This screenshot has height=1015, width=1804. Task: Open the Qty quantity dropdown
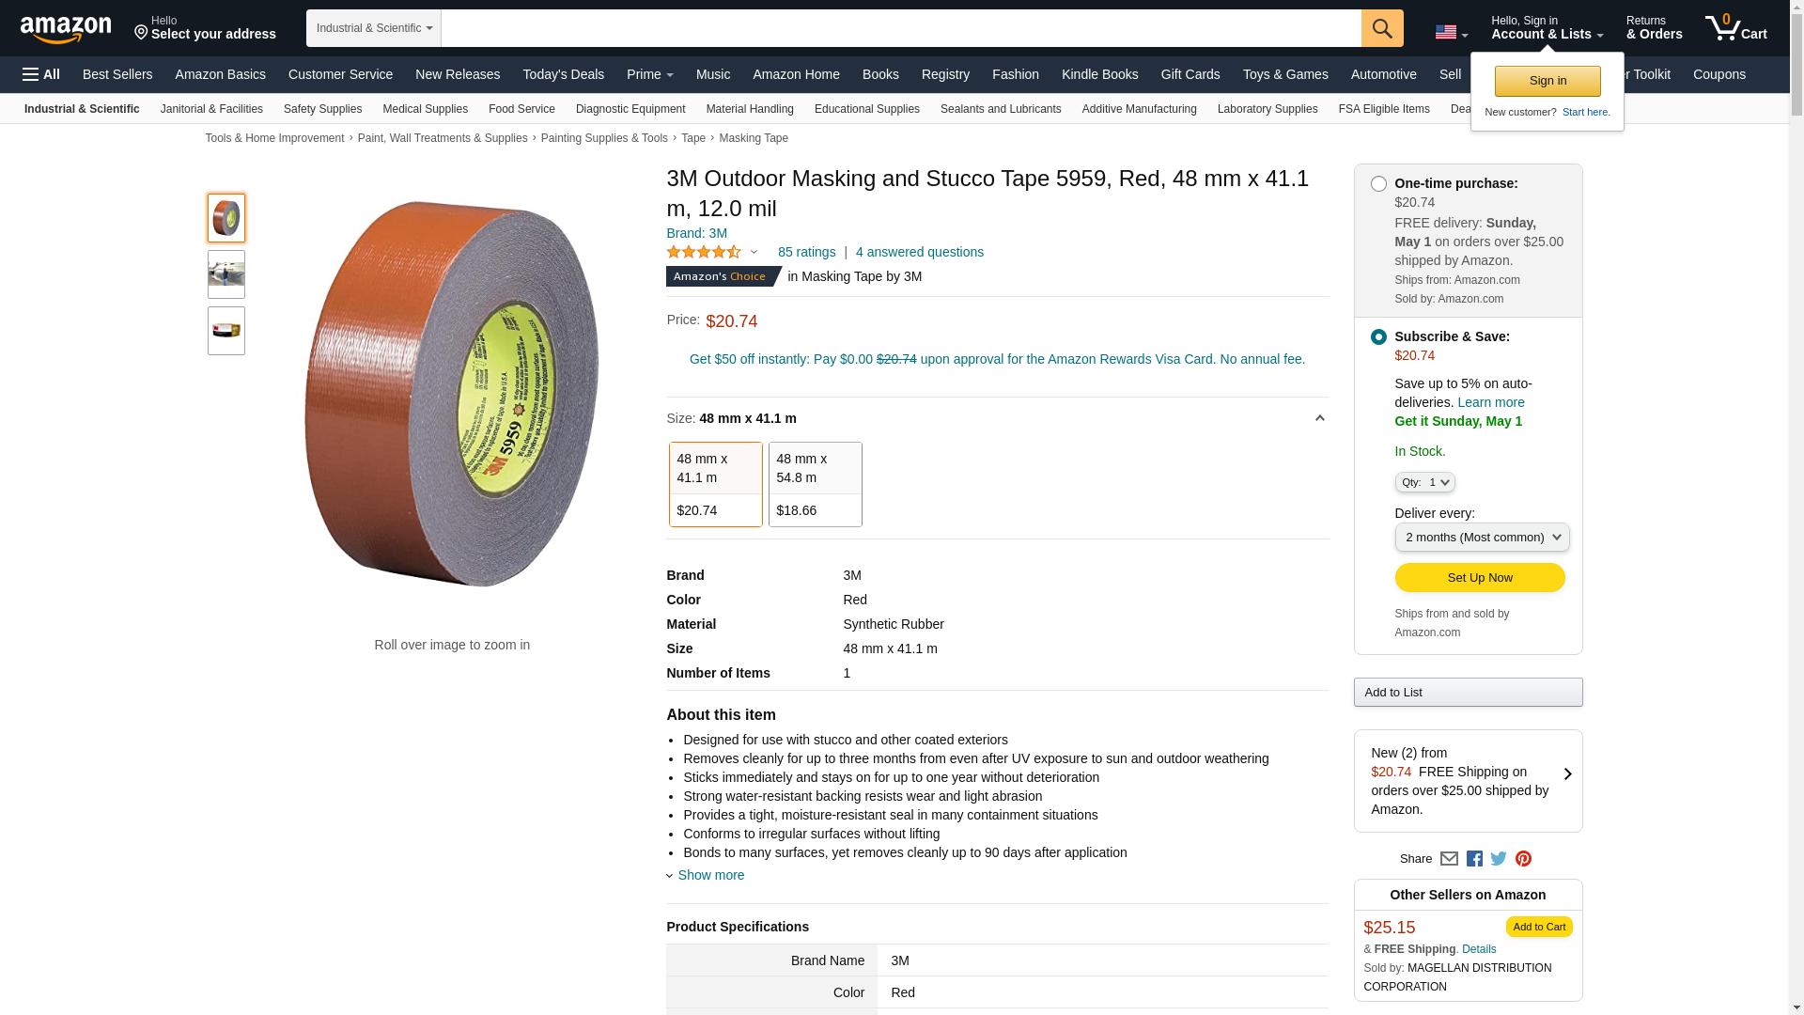(1424, 483)
